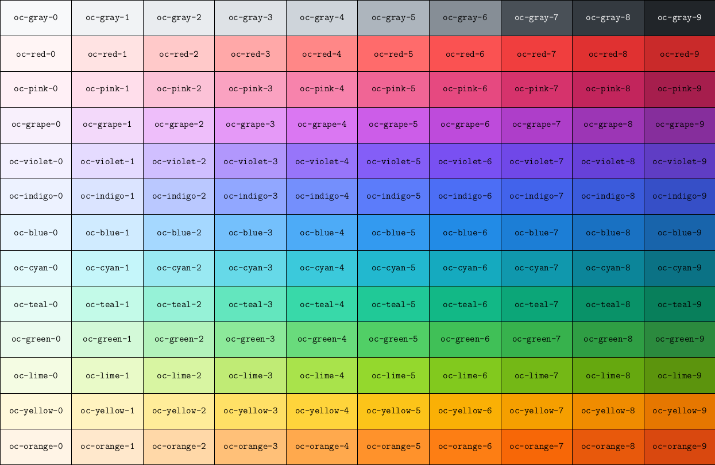Pick the oc-lime-5 swatch
Viewport: 715px width, 465px height.
click(x=393, y=375)
